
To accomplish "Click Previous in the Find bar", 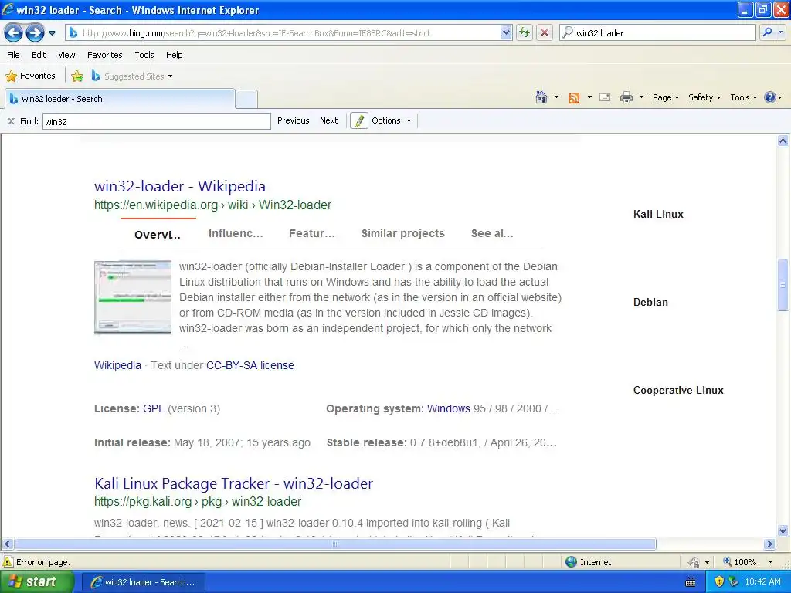I will (293, 120).
